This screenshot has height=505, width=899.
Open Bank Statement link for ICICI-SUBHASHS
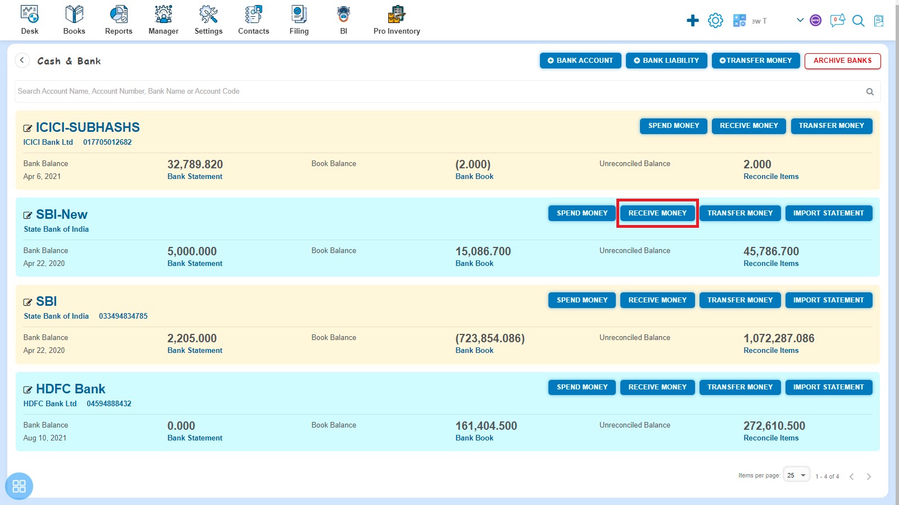[195, 176]
